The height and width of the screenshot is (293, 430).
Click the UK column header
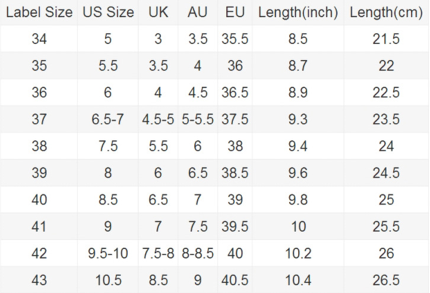pyautogui.click(x=158, y=12)
